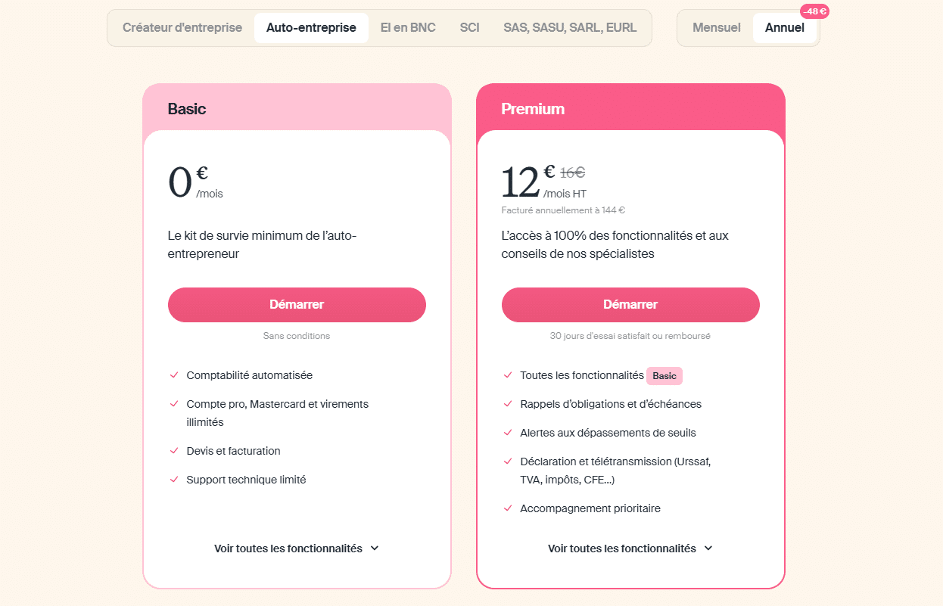Image resolution: width=943 pixels, height=606 pixels.
Task: Click the checkmark beside Comptabilité automatisée
Action: 174,375
